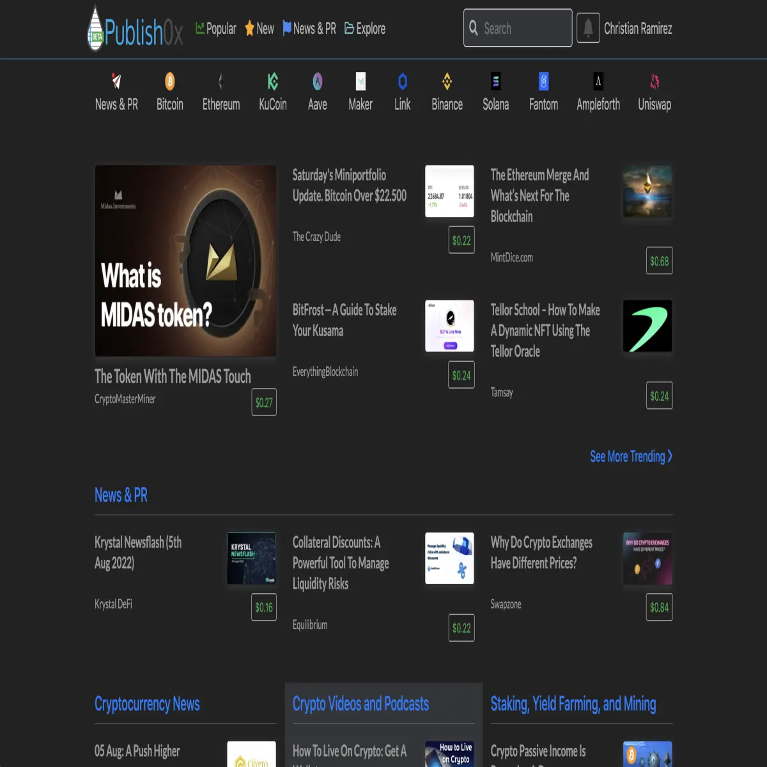Click the Publish0x logo
This screenshot has width=767, height=767.
135,29
